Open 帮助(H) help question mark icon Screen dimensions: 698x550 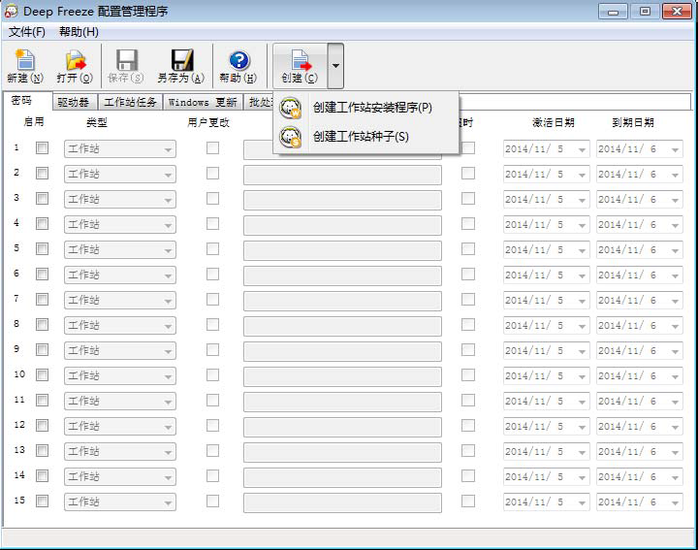coord(239,60)
